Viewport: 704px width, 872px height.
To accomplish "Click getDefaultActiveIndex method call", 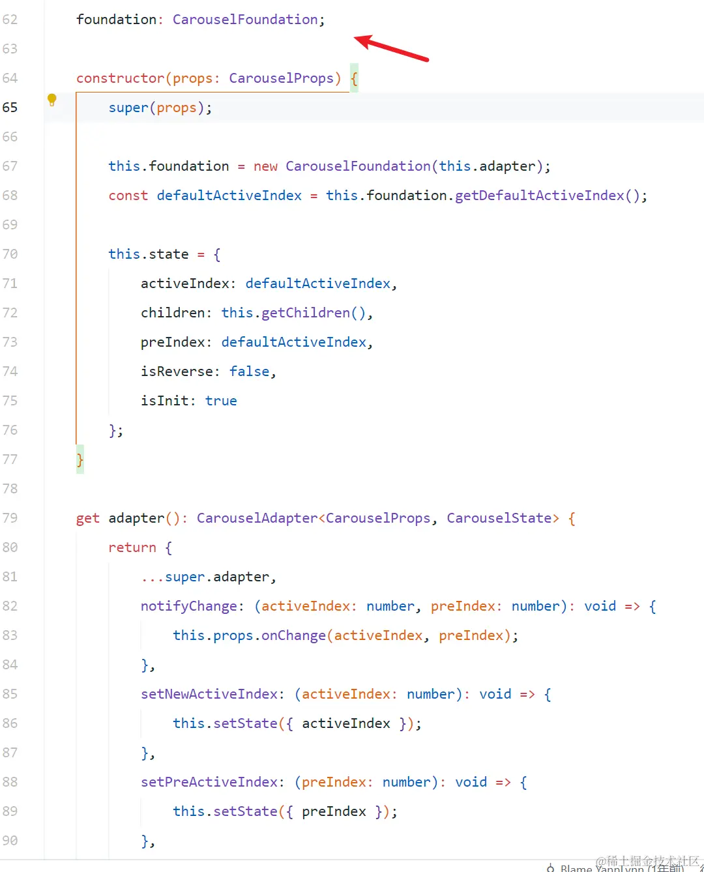I will (540, 196).
